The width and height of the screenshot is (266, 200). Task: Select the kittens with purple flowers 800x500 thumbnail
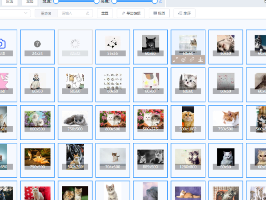[37, 123]
